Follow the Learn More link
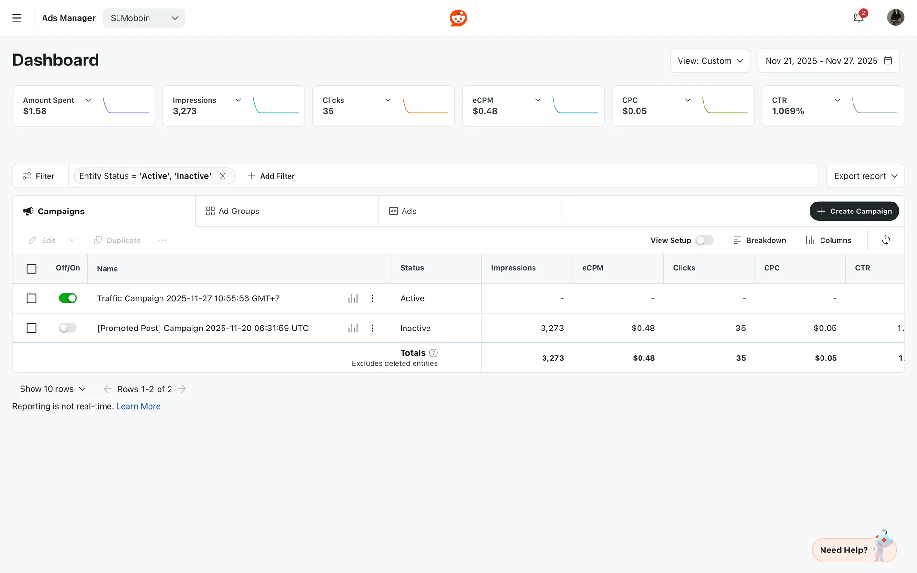The height and width of the screenshot is (573, 917). click(139, 406)
